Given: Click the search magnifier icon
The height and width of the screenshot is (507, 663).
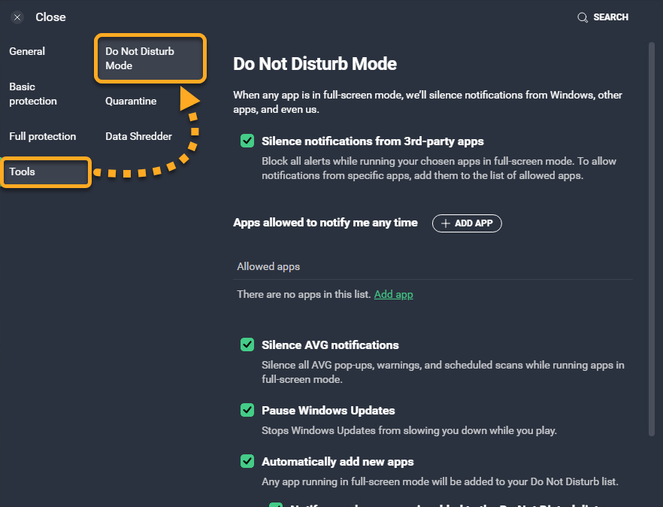Looking at the screenshot, I should 583,17.
